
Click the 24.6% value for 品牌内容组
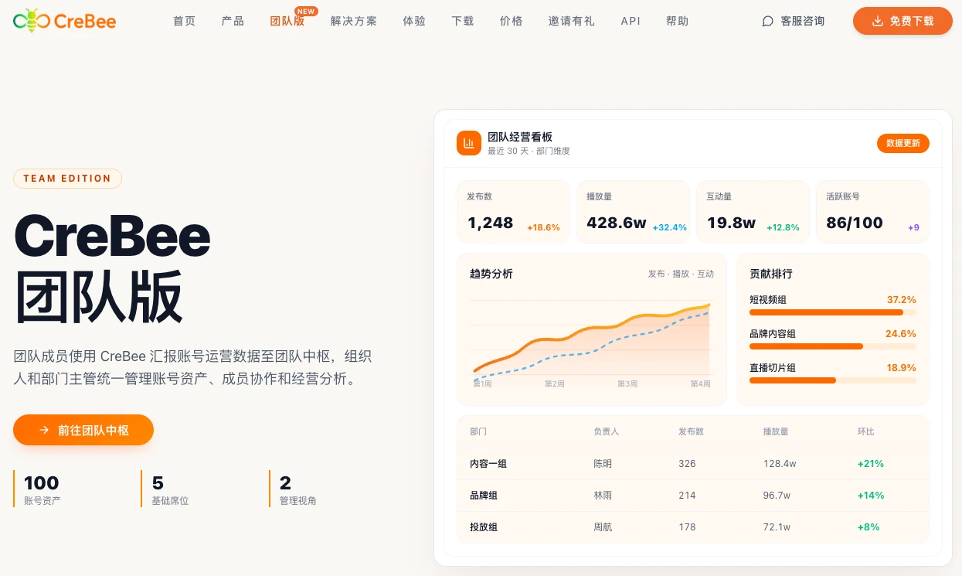pos(901,333)
